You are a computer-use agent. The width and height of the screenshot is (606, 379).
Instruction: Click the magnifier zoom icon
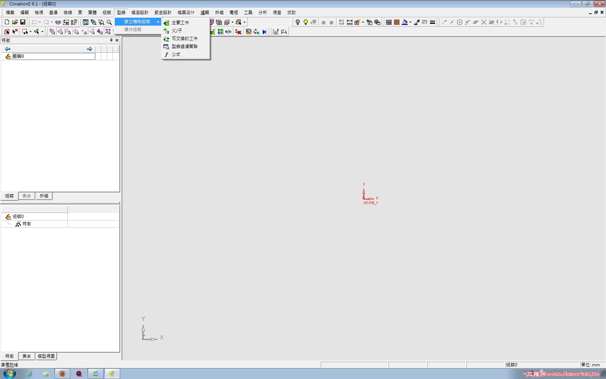tap(109, 22)
